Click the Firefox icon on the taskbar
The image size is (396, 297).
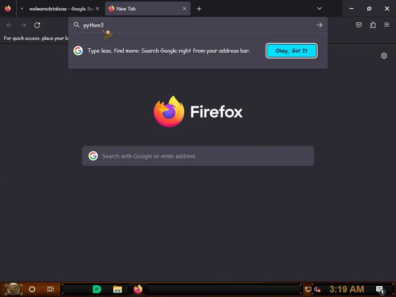138,289
